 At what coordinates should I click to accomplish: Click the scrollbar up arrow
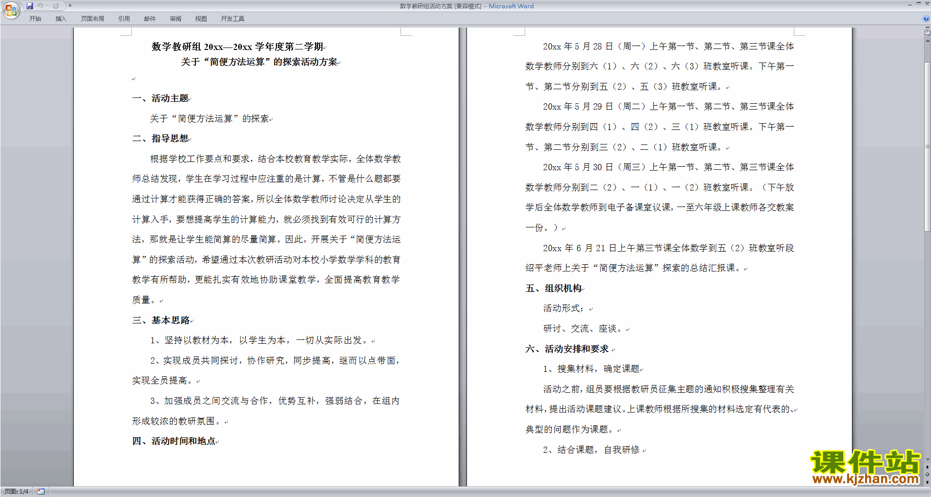pyautogui.click(x=927, y=41)
